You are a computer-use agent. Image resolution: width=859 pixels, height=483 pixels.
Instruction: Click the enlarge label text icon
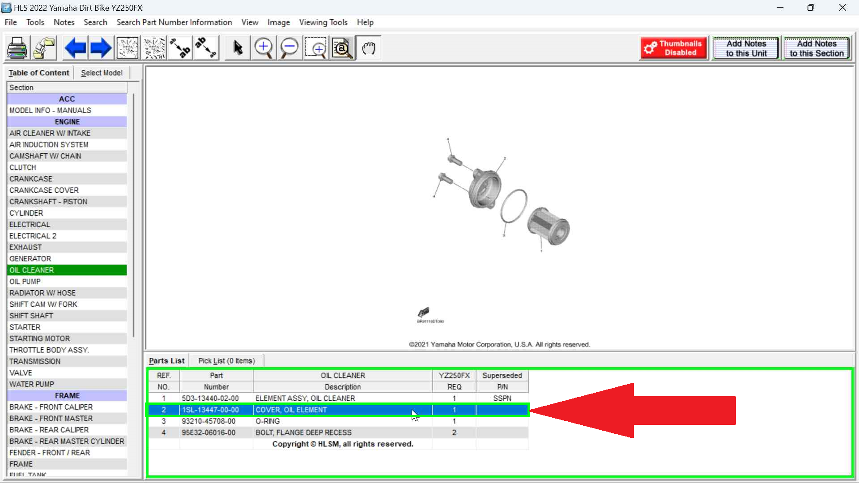click(x=180, y=48)
